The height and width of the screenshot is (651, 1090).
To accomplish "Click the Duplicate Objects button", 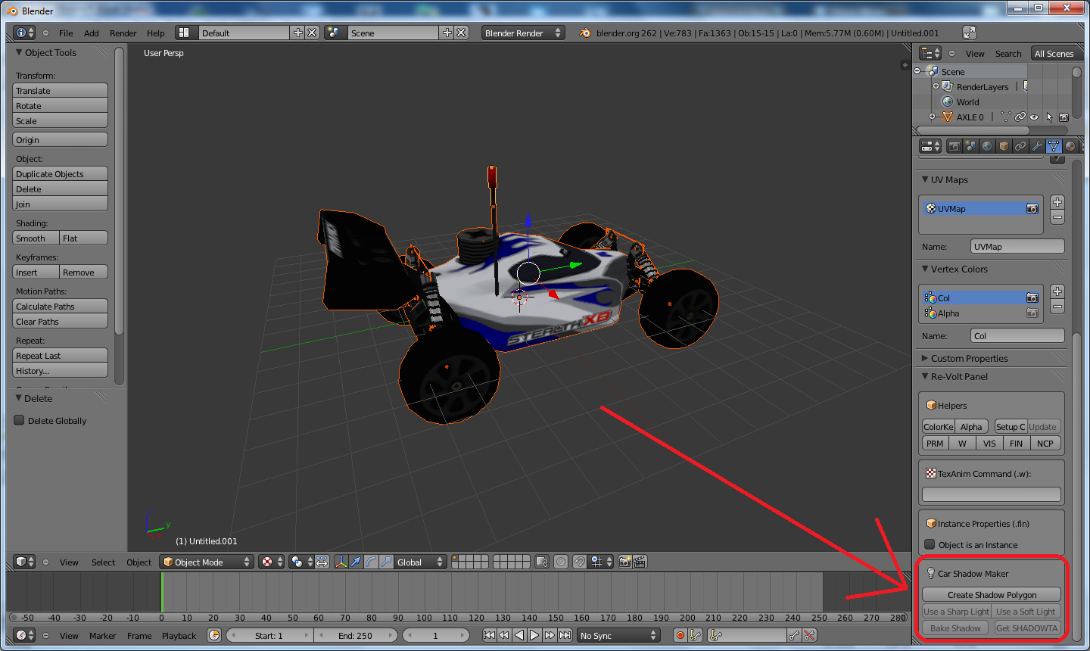I will click(x=61, y=173).
